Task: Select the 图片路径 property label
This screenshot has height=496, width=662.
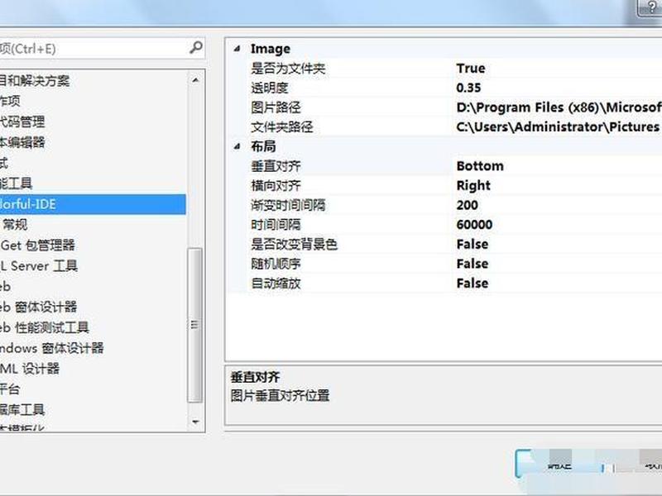Action: coord(276,107)
